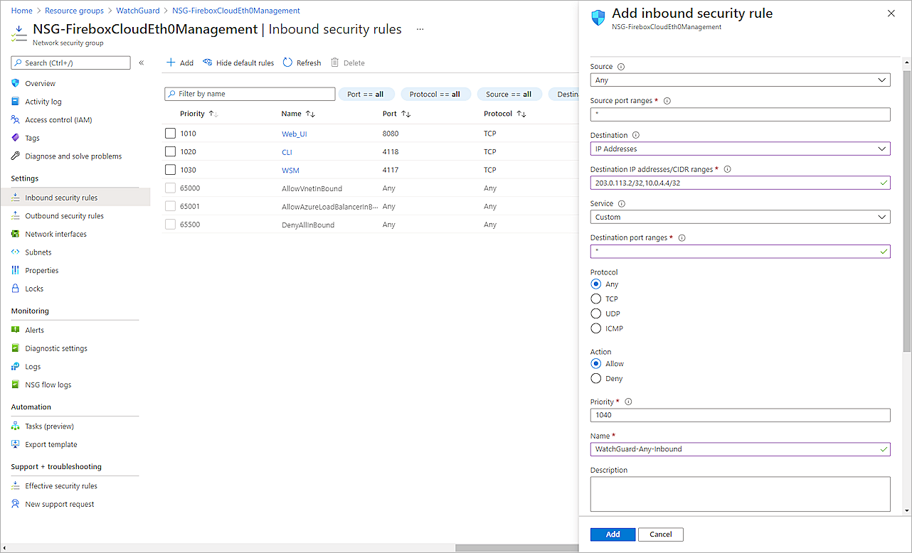Viewport: 912px width, 553px height.
Task: Open Export template under Automation
Action: tap(52, 444)
